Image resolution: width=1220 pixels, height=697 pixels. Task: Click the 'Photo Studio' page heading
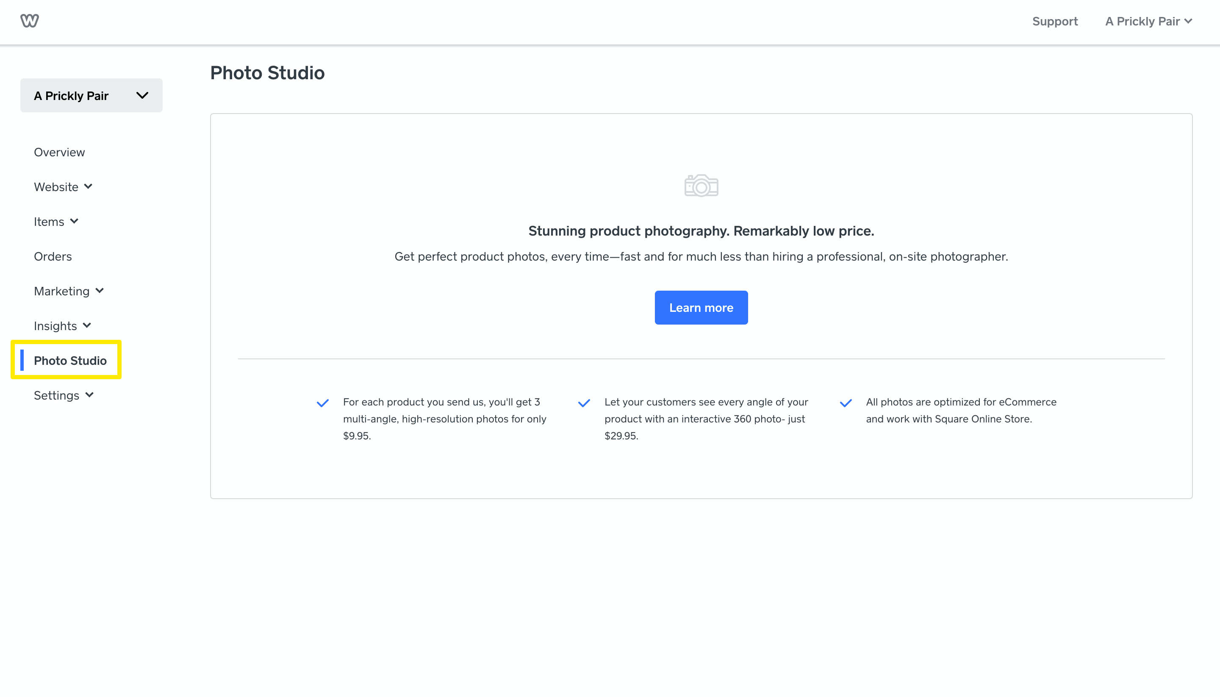coord(268,73)
